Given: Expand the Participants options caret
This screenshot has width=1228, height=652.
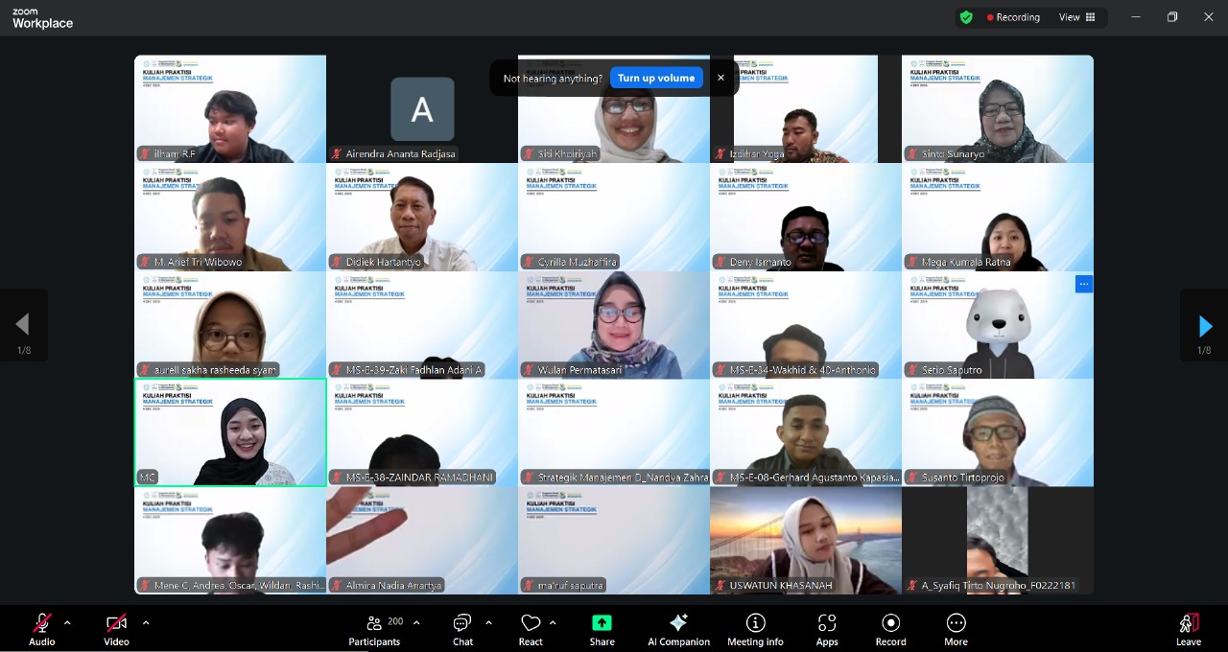Looking at the screenshot, I should pos(416,623).
